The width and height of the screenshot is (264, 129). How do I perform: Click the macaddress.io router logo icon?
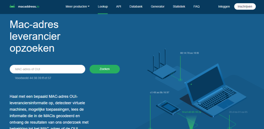(x=12, y=6)
